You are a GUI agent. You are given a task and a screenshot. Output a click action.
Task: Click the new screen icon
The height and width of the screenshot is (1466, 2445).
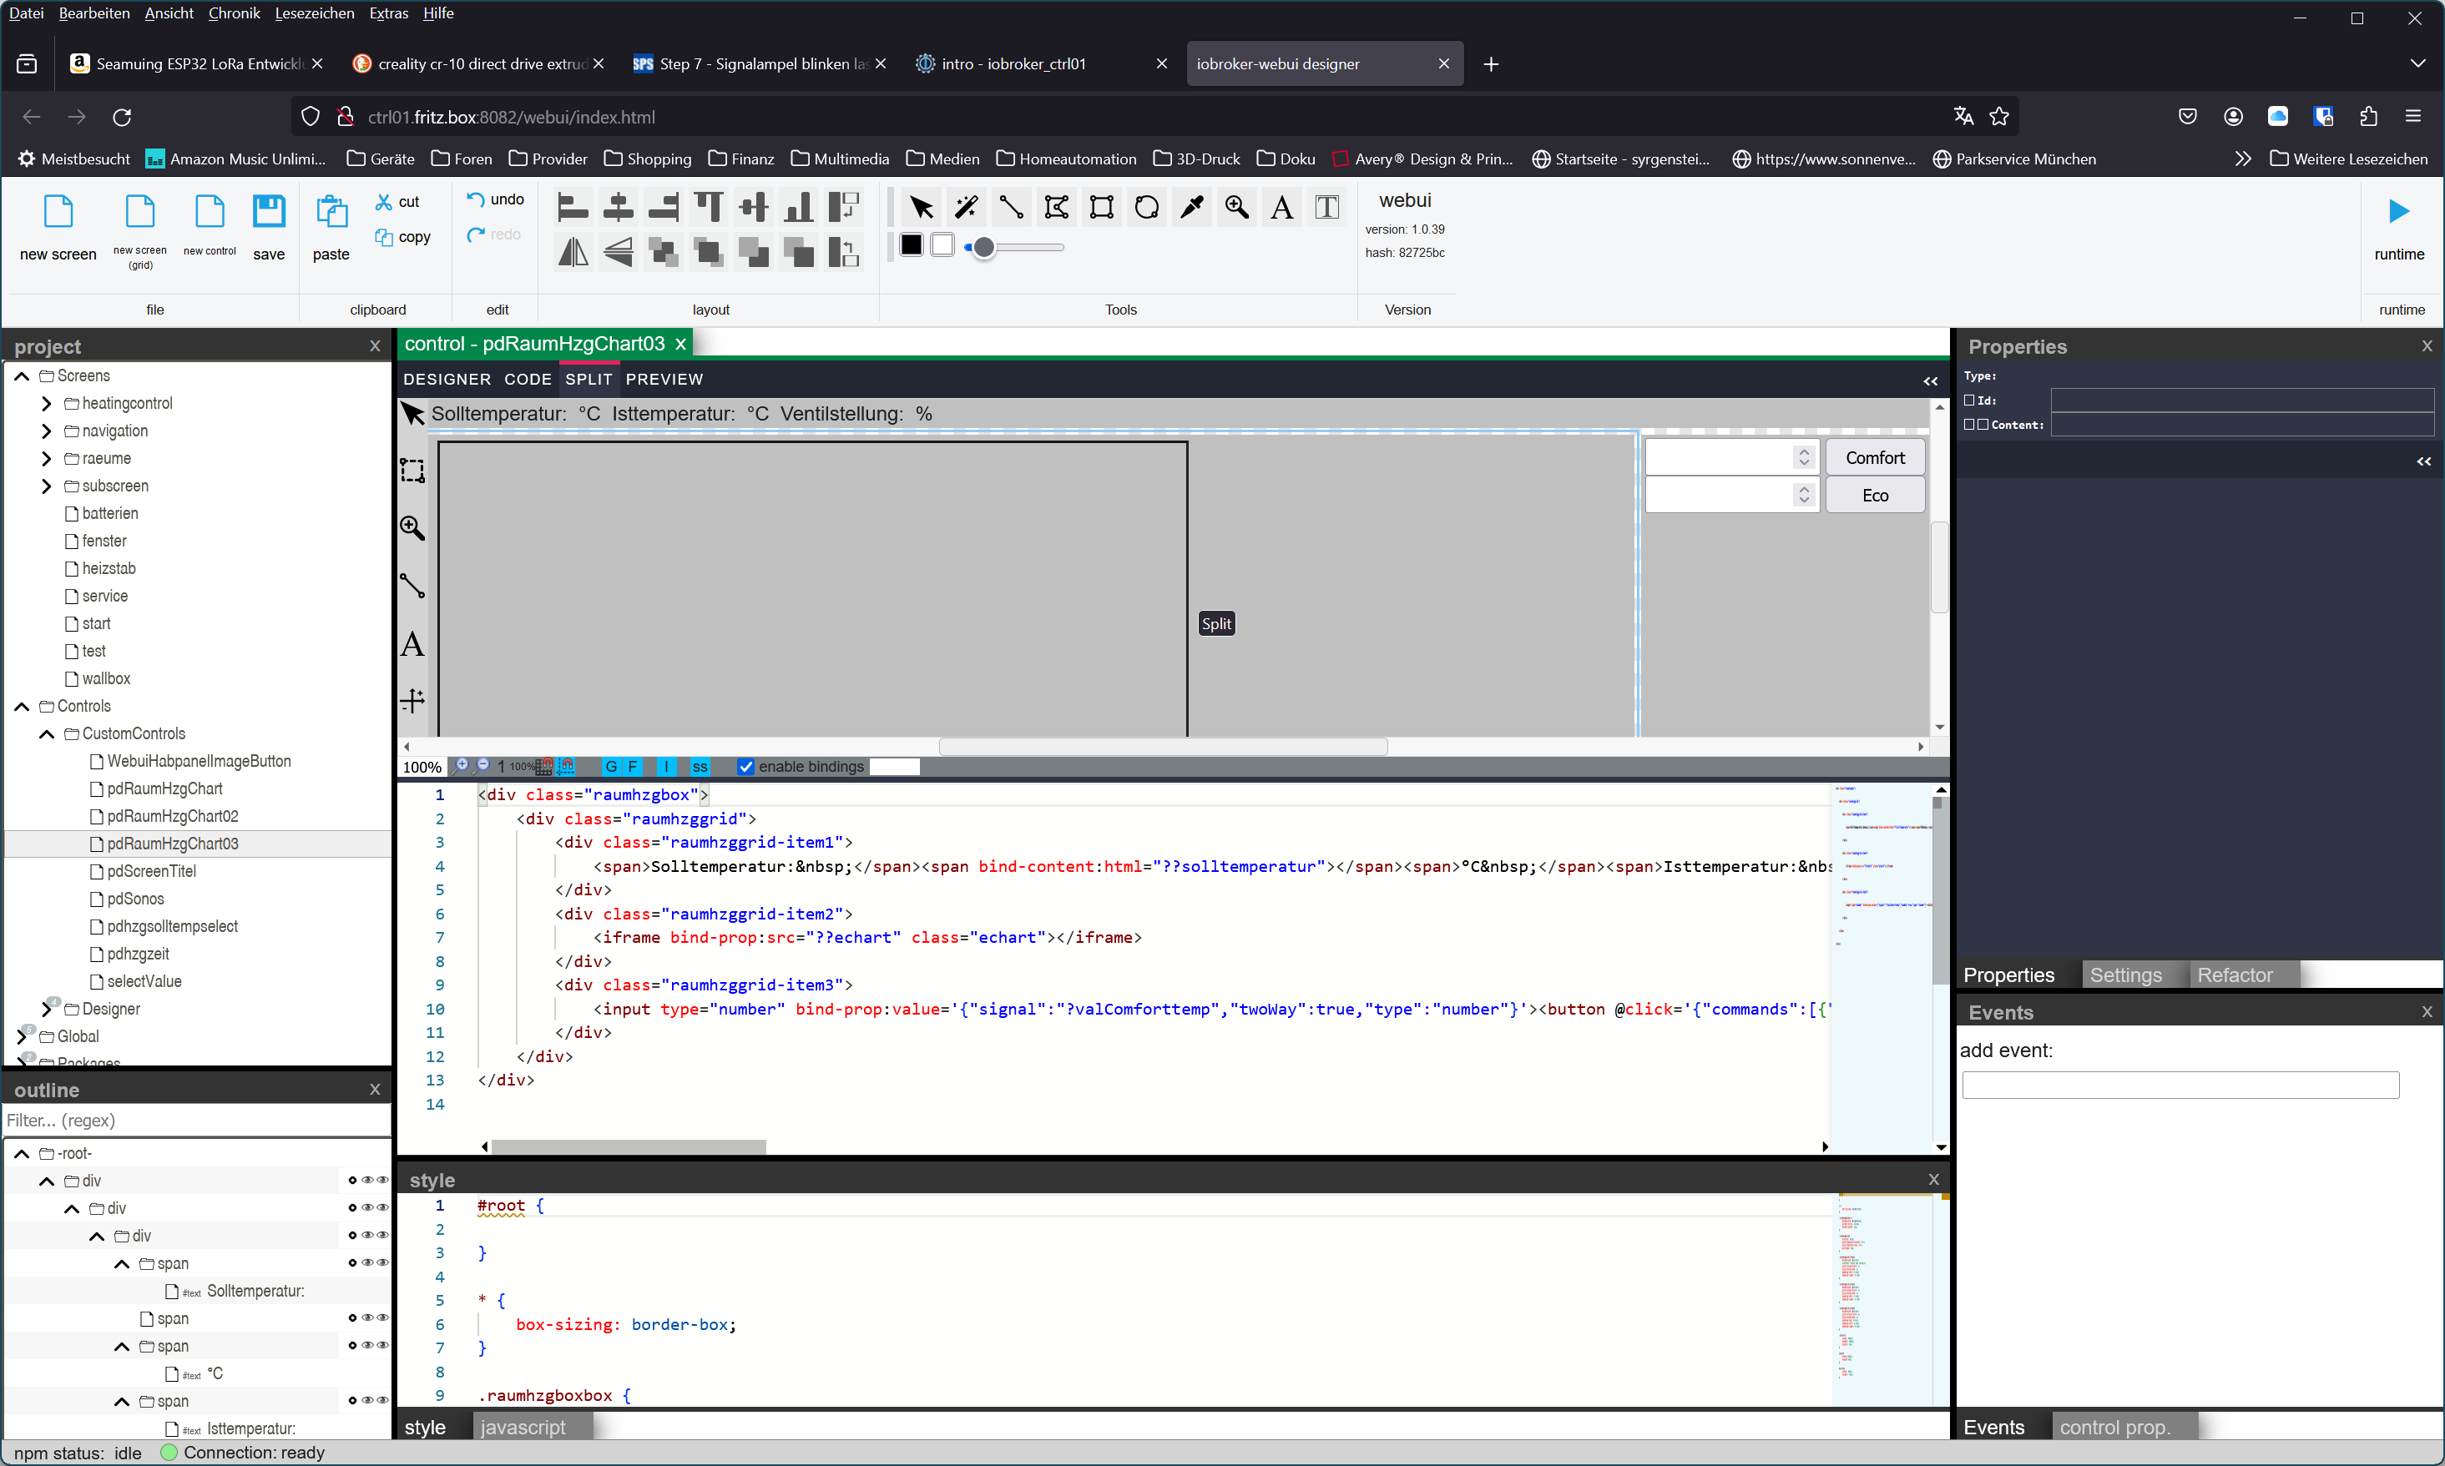pyautogui.click(x=58, y=211)
